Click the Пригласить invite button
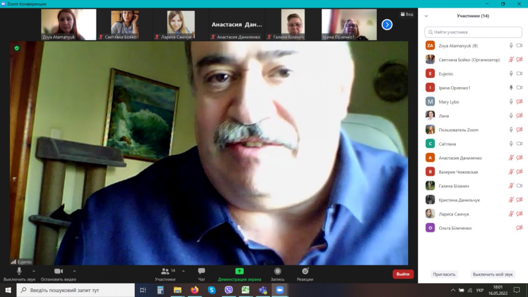This screenshot has width=528, height=297. coord(444,274)
